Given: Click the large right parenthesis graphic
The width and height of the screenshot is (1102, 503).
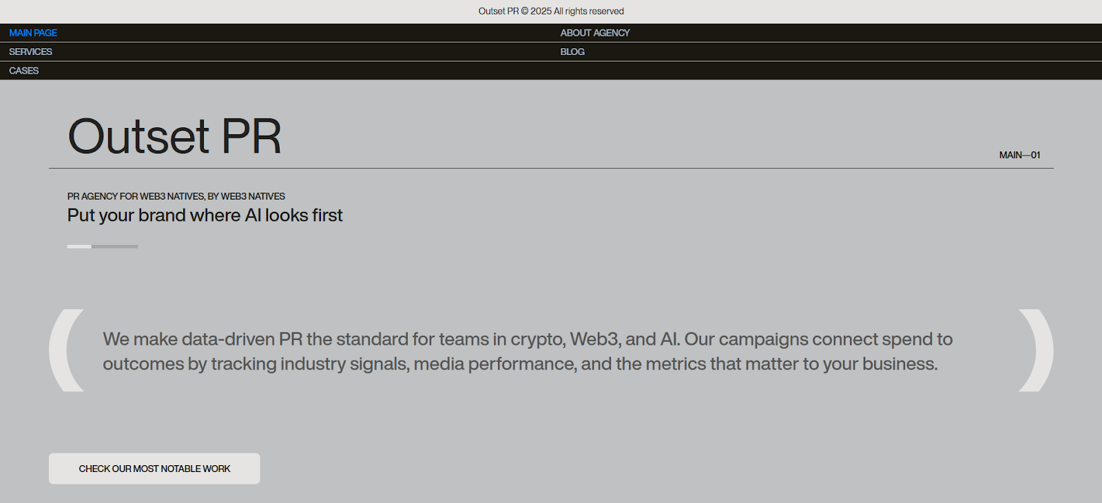Looking at the screenshot, I should click(x=1037, y=350).
